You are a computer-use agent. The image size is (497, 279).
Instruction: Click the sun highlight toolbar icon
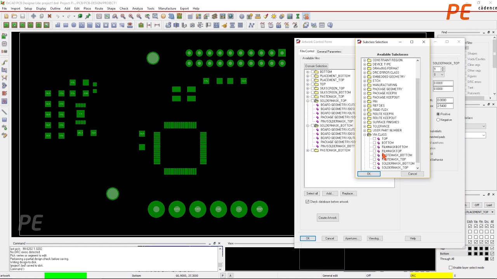click(274, 16)
